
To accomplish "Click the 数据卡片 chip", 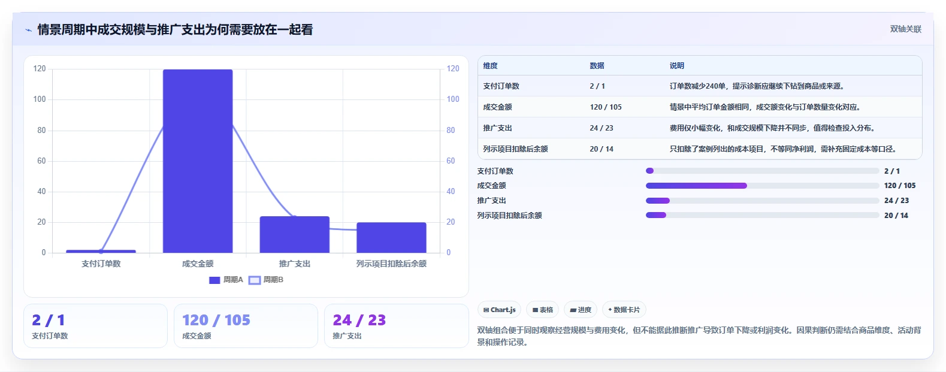I will click(624, 310).
